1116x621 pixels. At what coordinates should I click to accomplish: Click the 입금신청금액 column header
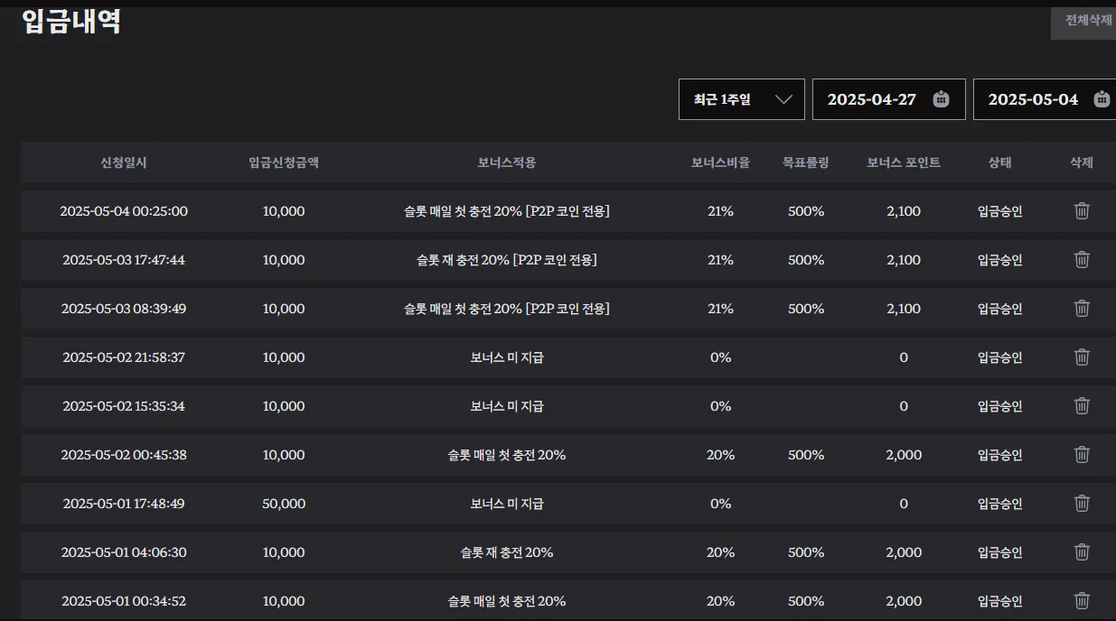284,163
